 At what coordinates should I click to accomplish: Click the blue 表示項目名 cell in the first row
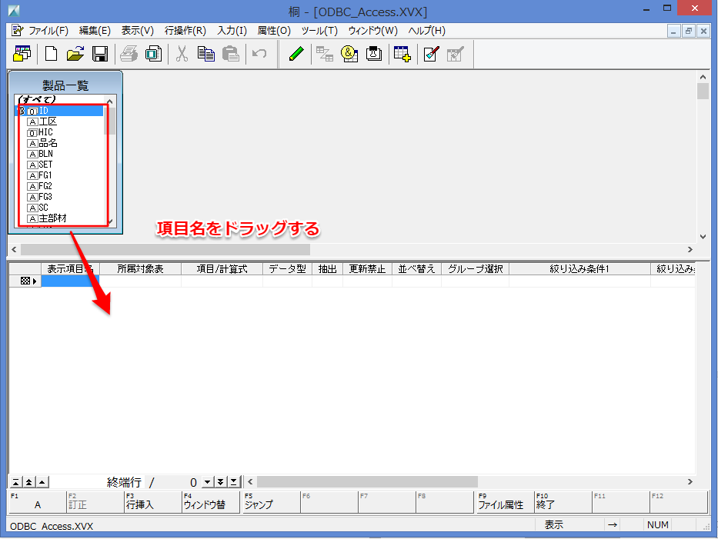[x=70, y=281]
